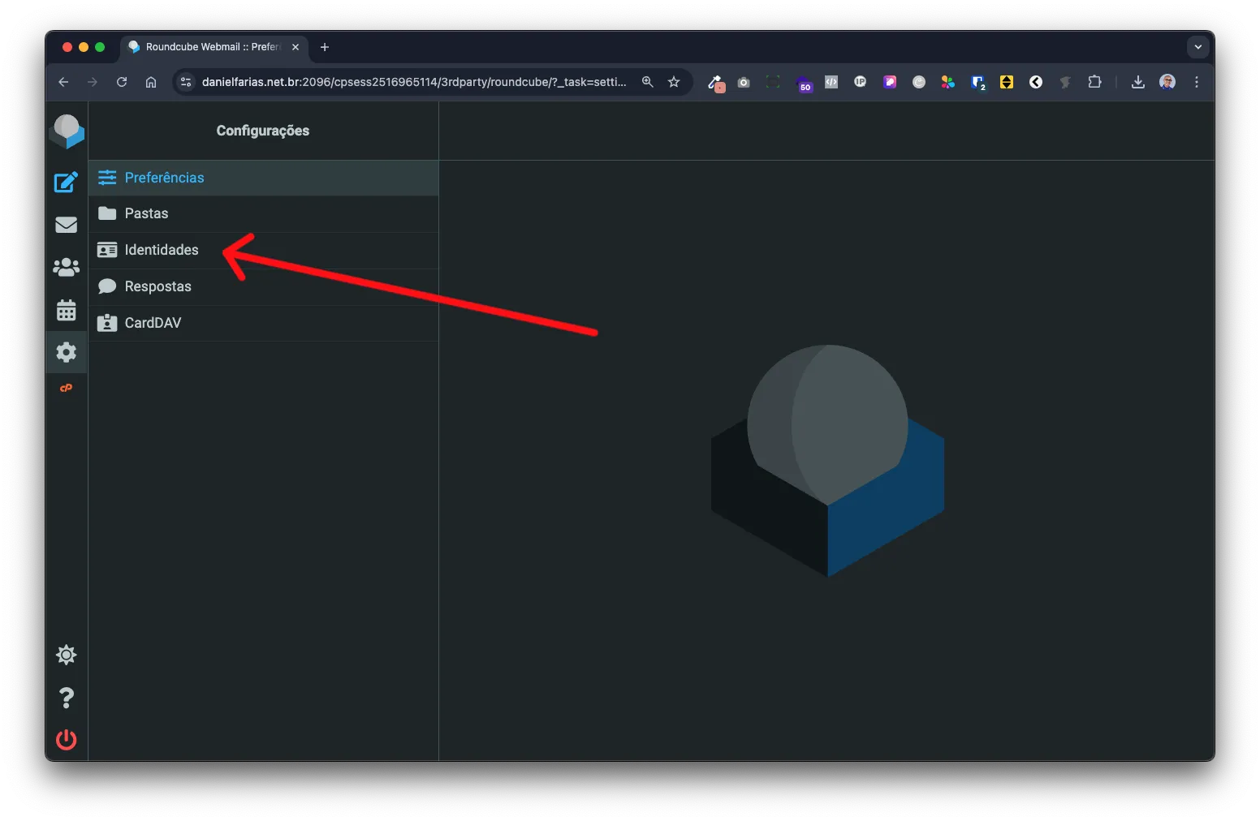Open the Contacts icon in sidebar
This screenshot has height=821, width=1260.
[x=66, y=268]
